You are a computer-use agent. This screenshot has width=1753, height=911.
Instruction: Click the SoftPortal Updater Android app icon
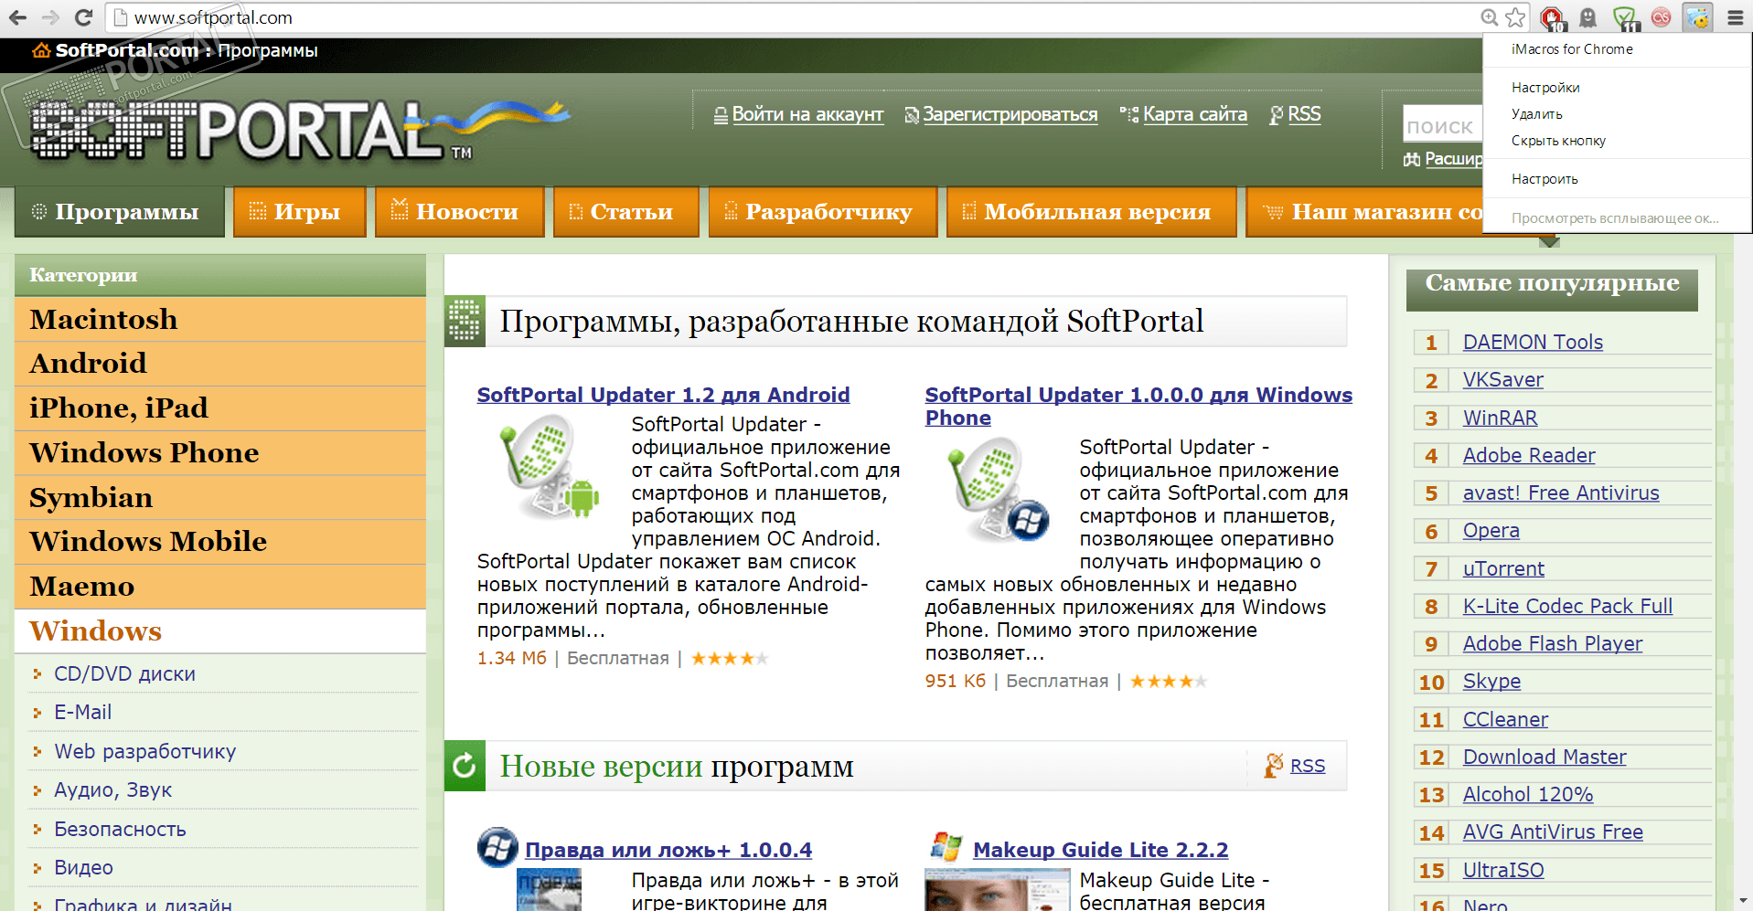pyautogui.click(x=550, y=467)
